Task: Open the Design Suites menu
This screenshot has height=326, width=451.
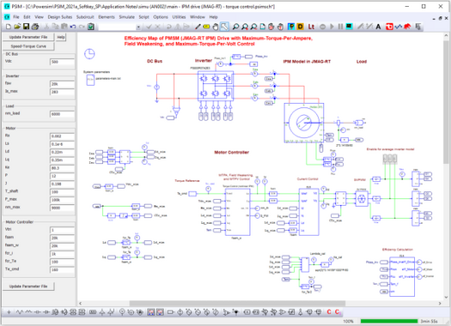Action: click(x=60, y=17)
